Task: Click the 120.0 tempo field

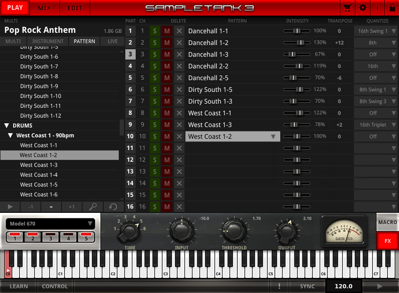Action: [344, 286]
